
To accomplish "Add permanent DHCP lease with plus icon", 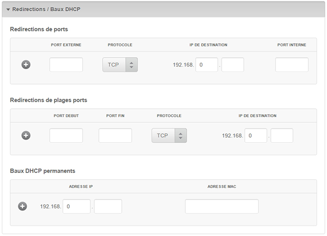I will tap(22, 206).
